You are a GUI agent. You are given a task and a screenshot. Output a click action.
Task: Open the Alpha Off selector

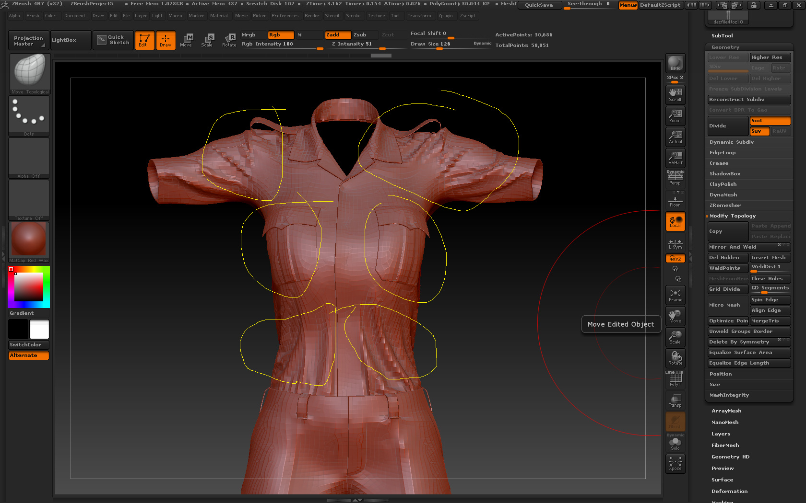29,158
